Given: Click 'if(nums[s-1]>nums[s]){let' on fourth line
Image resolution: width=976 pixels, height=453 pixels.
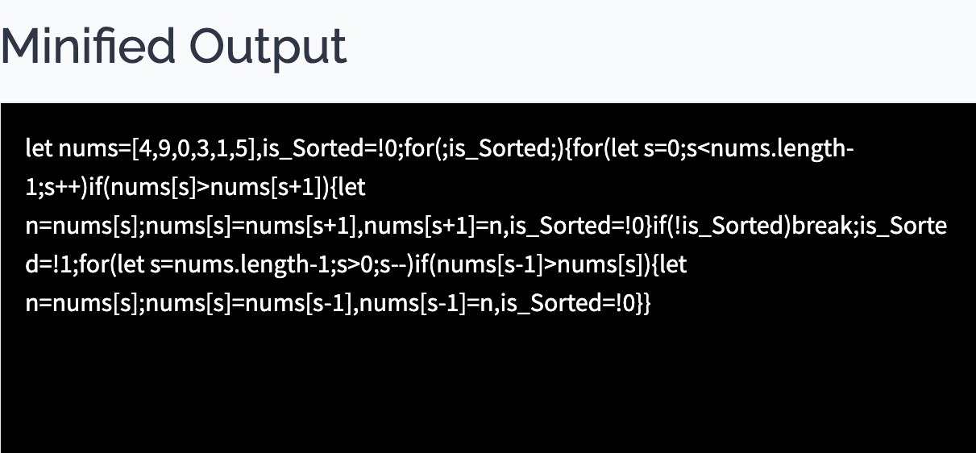Looking at the screenshot, I should pyautogui.click(x=550, y=264).
